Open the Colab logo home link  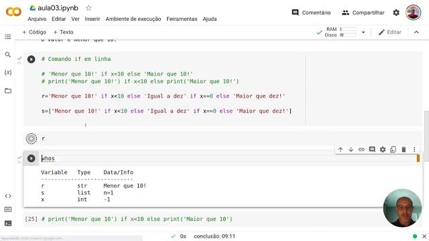click(x=13, y=12)
